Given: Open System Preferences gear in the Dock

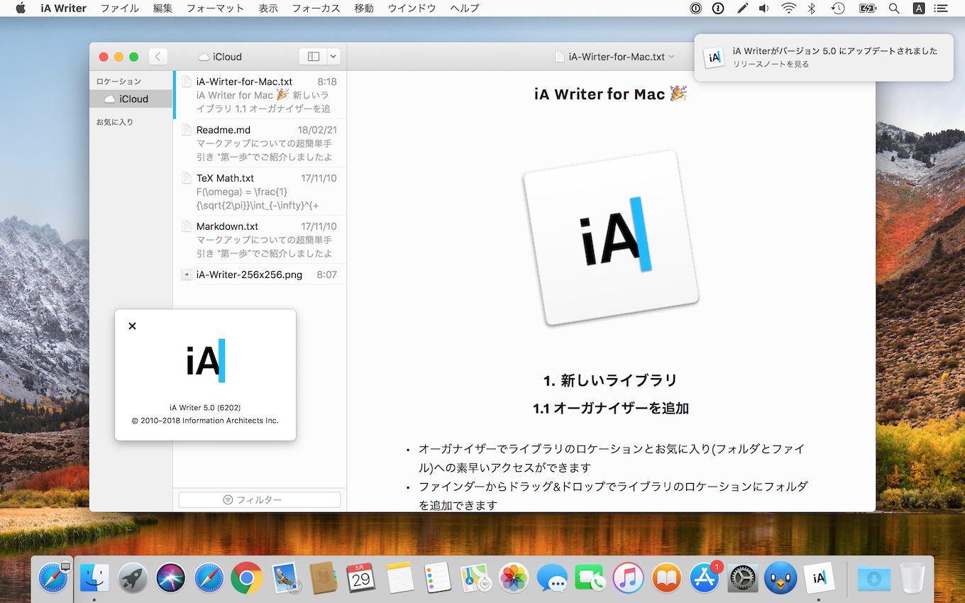Looking at the screenshot, I should (743, 578).
